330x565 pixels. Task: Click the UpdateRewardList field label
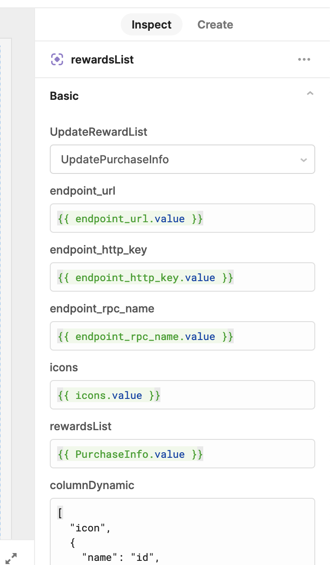pyautogui.click(x=99, y=132)
